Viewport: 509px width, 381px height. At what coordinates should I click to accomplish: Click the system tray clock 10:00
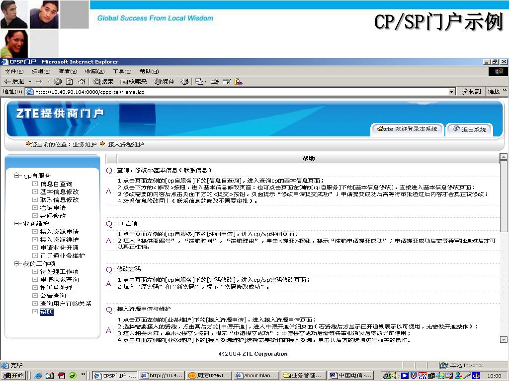[494, 376]
